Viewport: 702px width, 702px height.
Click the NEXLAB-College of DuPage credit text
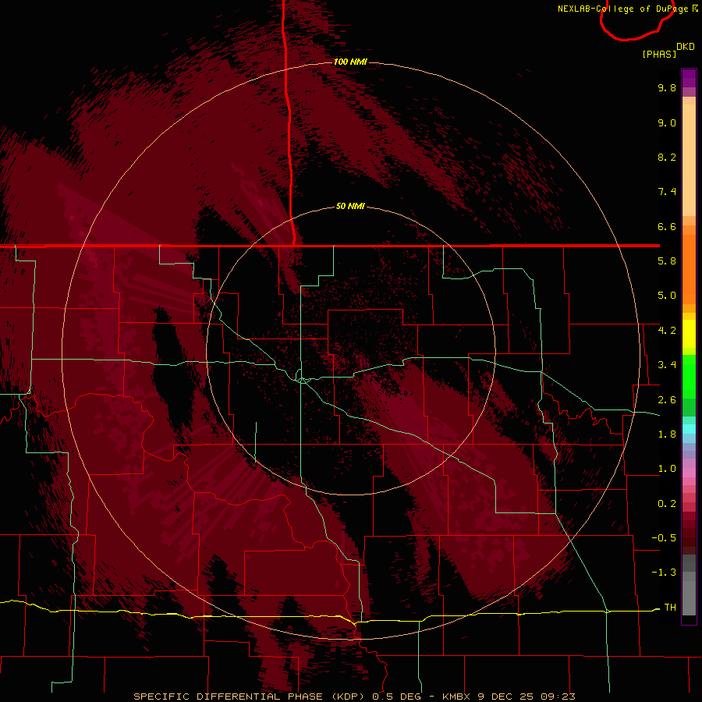(x=627, y=9)
